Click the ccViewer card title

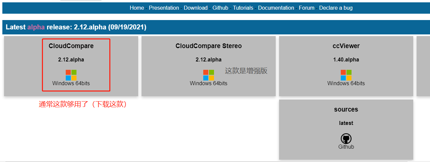coord(346,46)
